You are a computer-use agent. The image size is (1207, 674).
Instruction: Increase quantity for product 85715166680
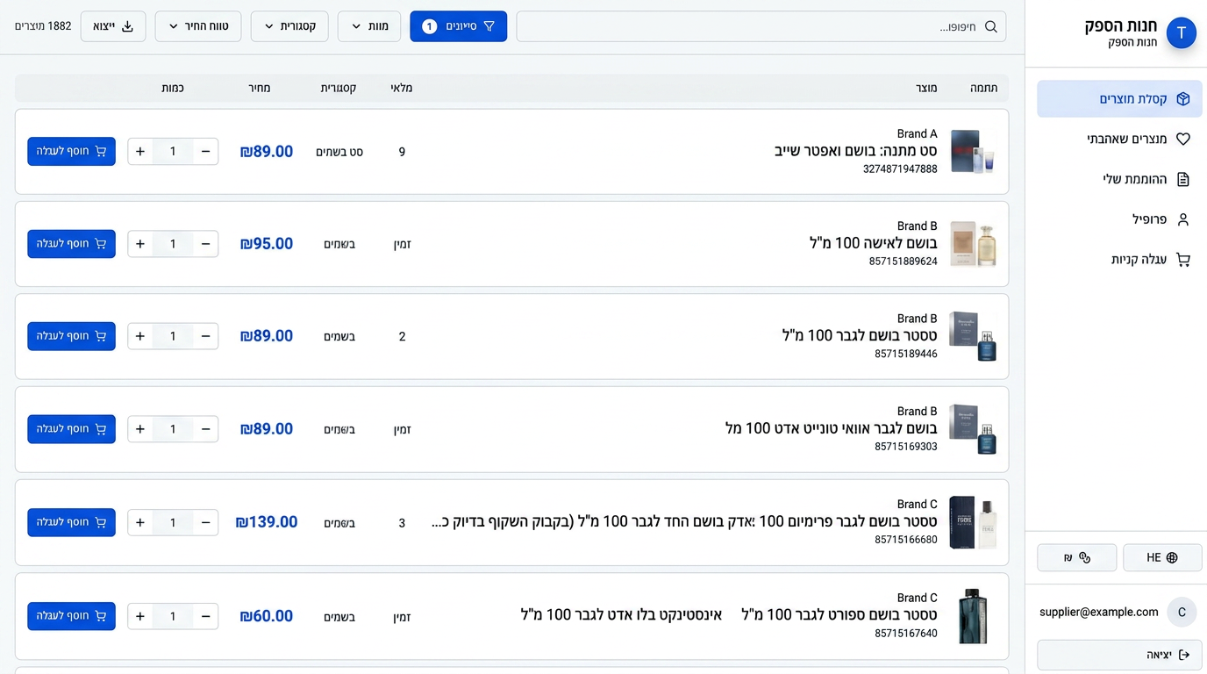(x=140, y=523)
